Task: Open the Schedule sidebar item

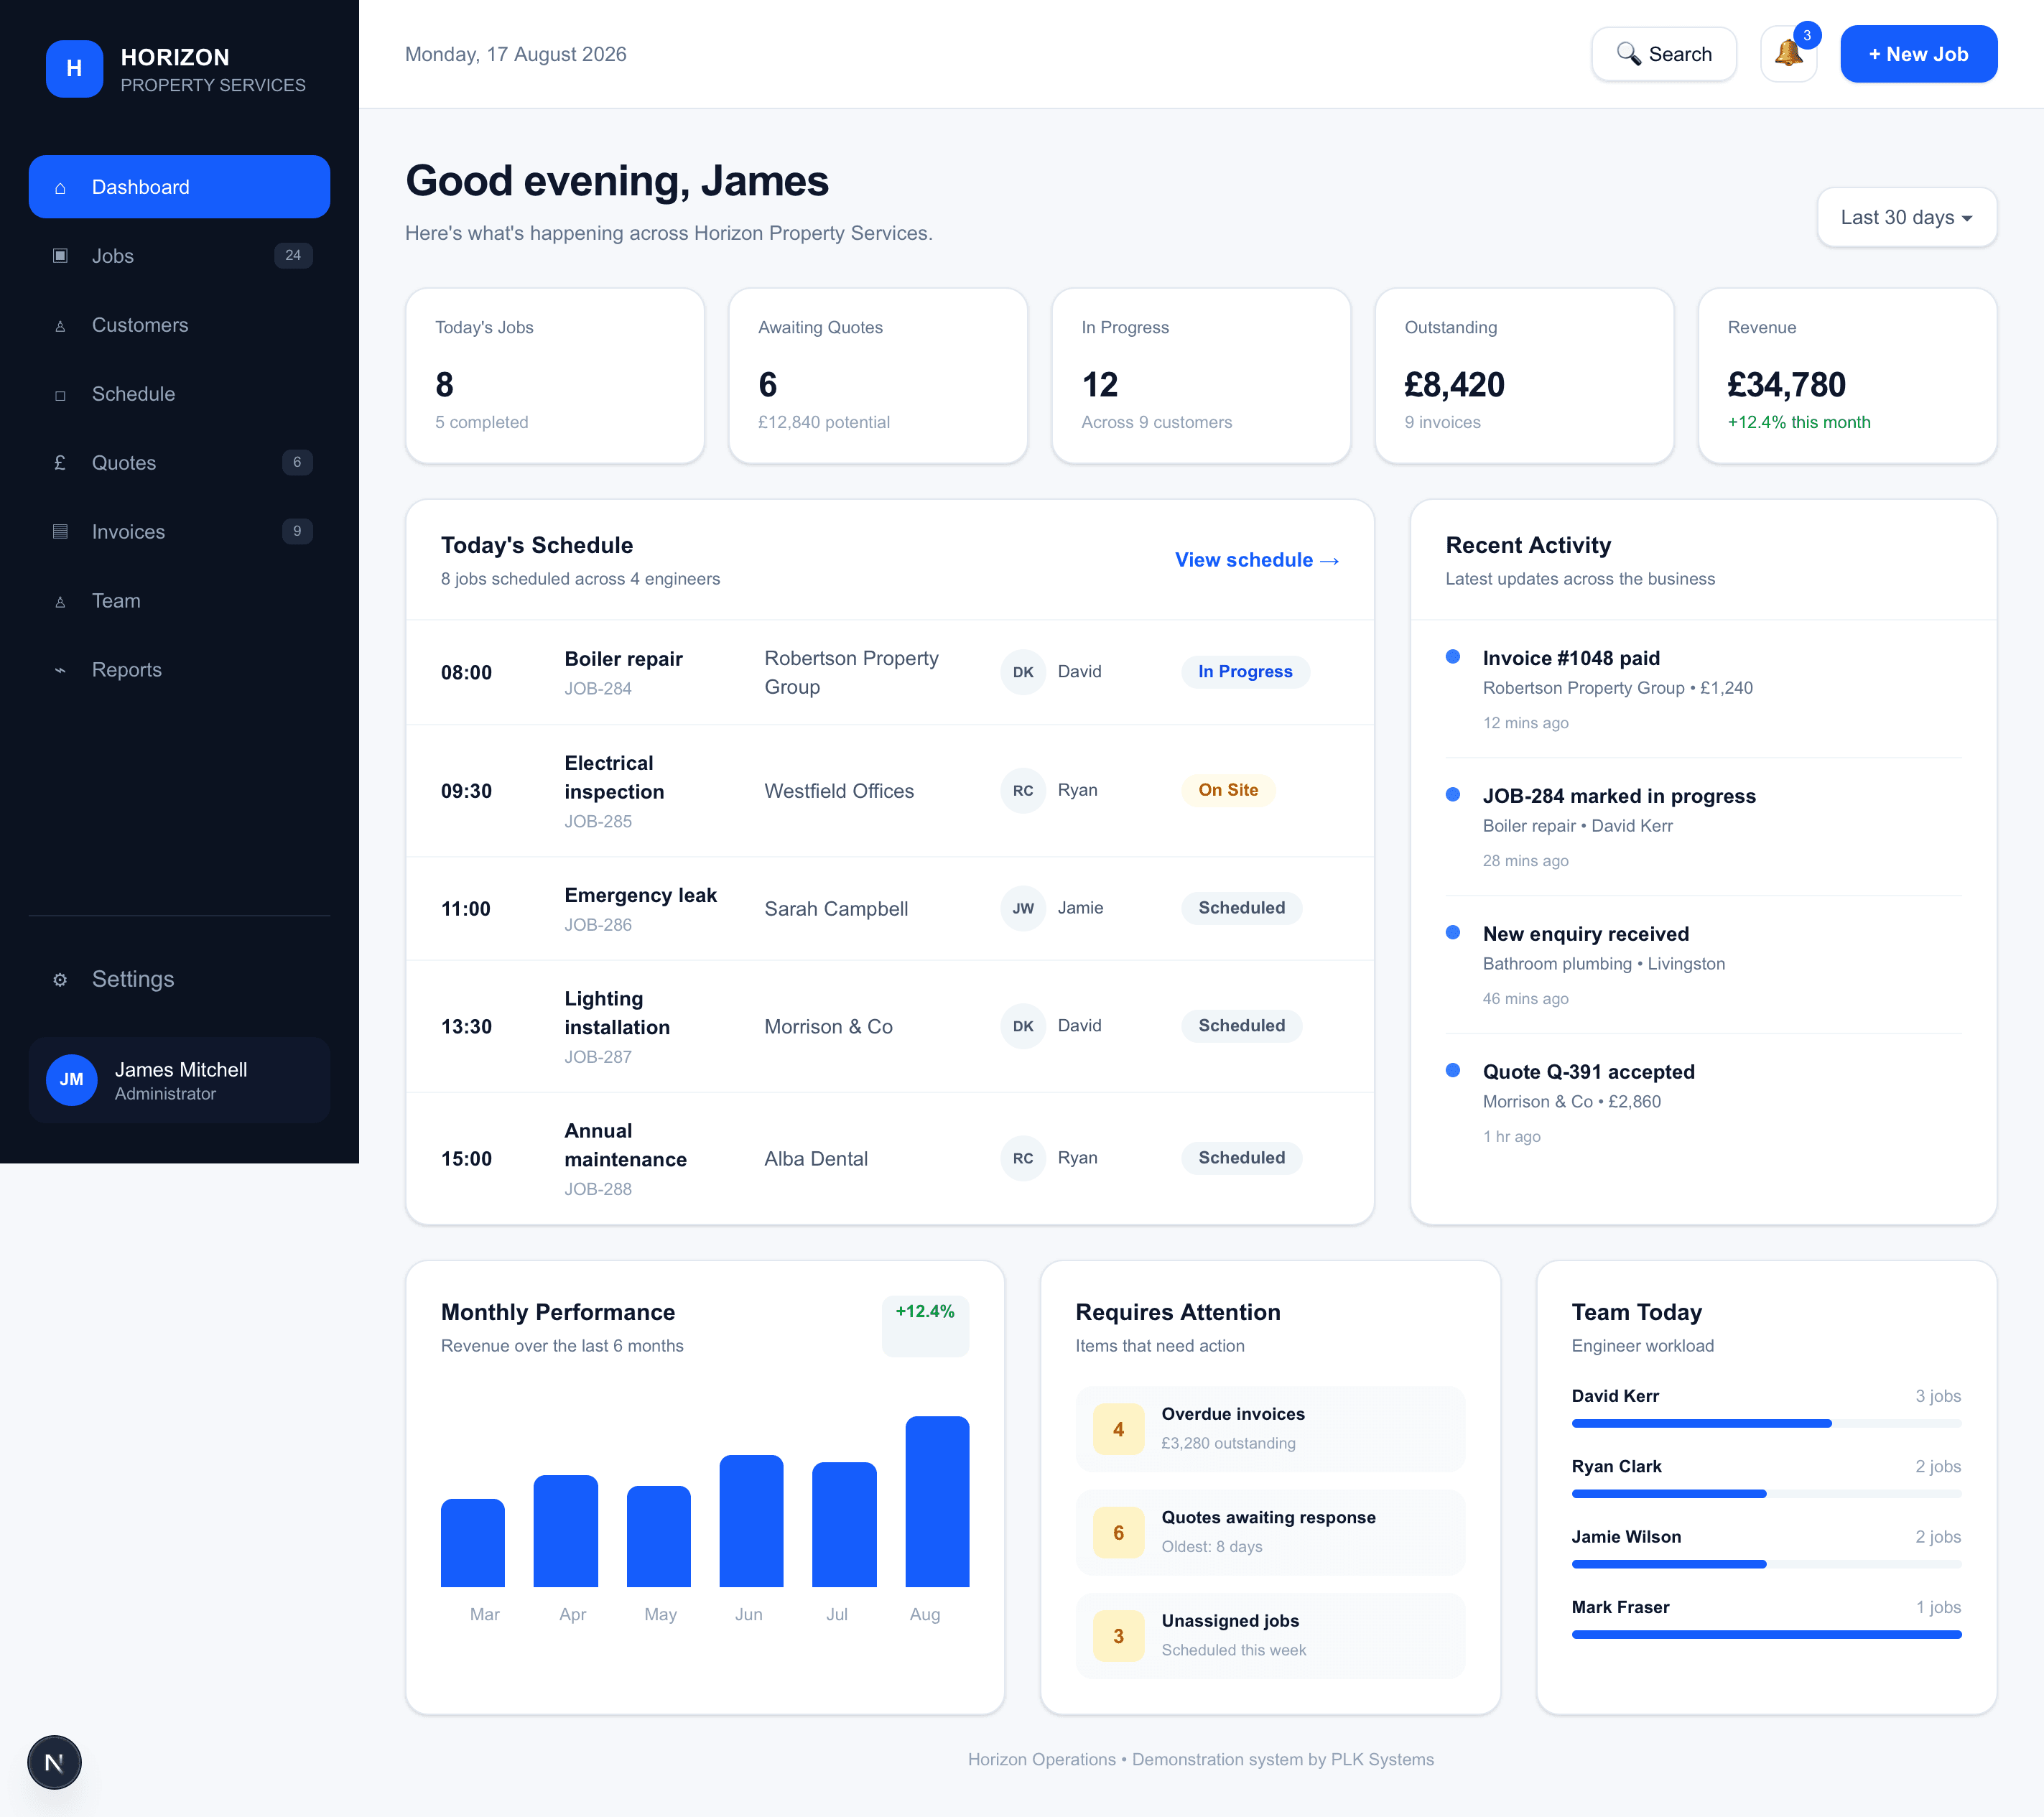Action: (179, 394)
